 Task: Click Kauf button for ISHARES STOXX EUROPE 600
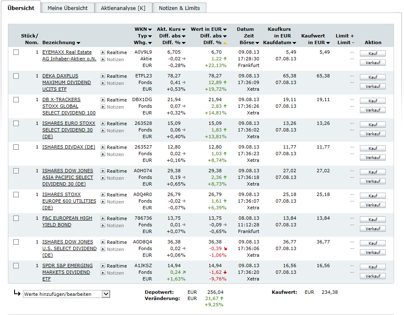tap(373, 196)
